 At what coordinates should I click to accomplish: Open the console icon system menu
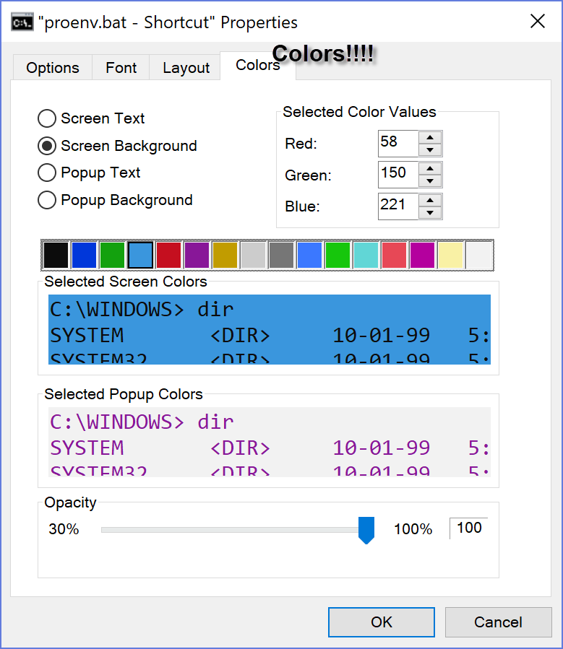coord(22,22)
